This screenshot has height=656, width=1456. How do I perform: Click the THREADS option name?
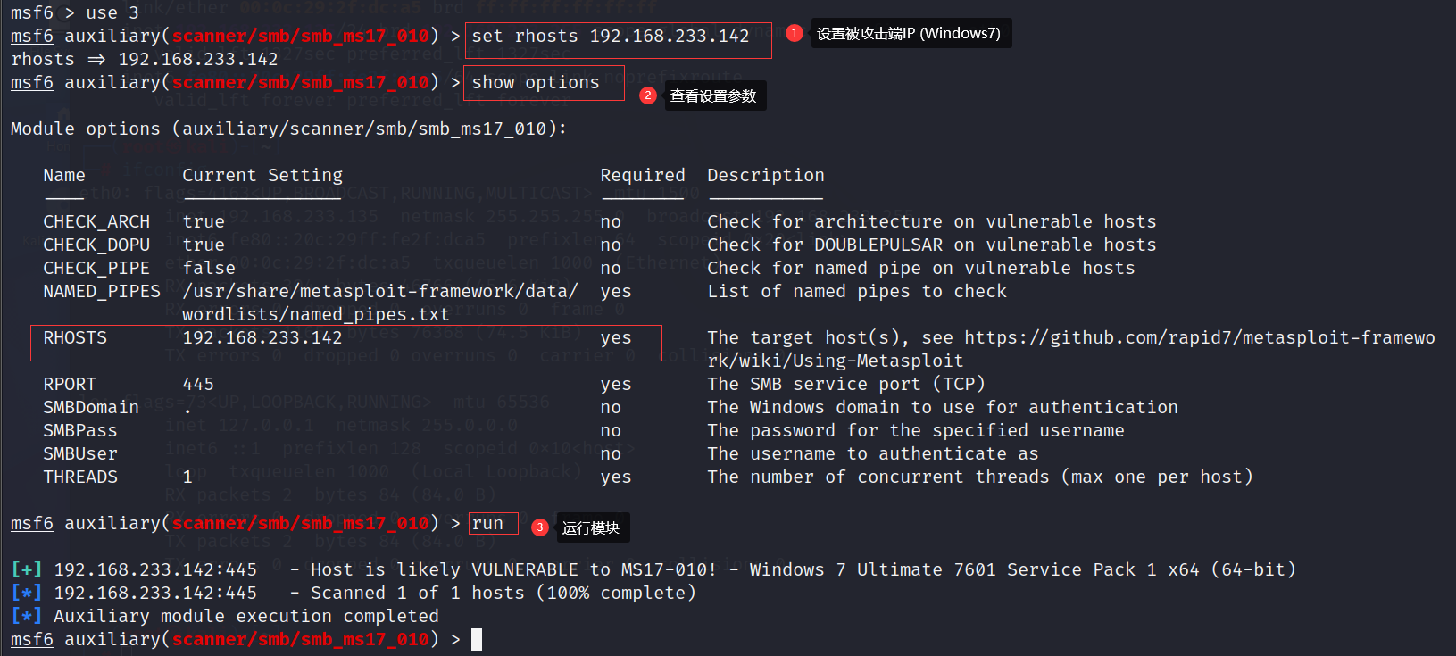click(80, 477)
